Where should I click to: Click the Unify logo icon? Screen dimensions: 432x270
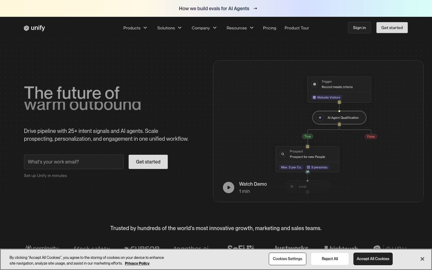[26, 28]
